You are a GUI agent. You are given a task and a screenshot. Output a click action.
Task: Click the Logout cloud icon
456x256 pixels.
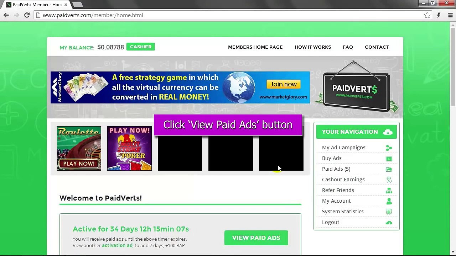[x=389, y=223]
